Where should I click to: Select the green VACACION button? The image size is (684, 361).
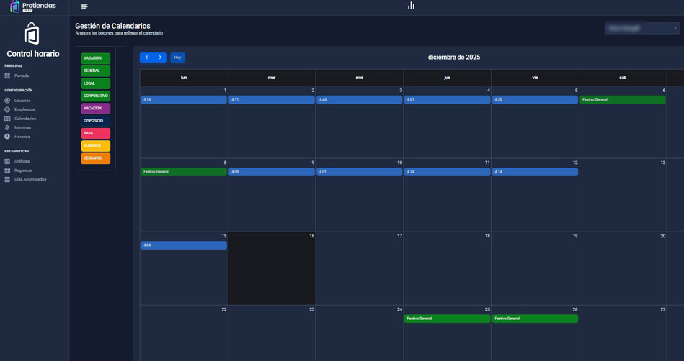tap(96, 58)
